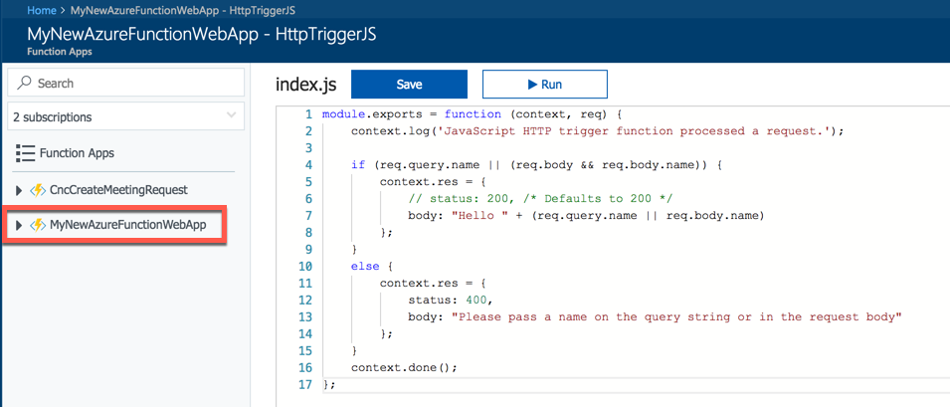Click the search magnifier icon
950x407 pixels.
24,83
